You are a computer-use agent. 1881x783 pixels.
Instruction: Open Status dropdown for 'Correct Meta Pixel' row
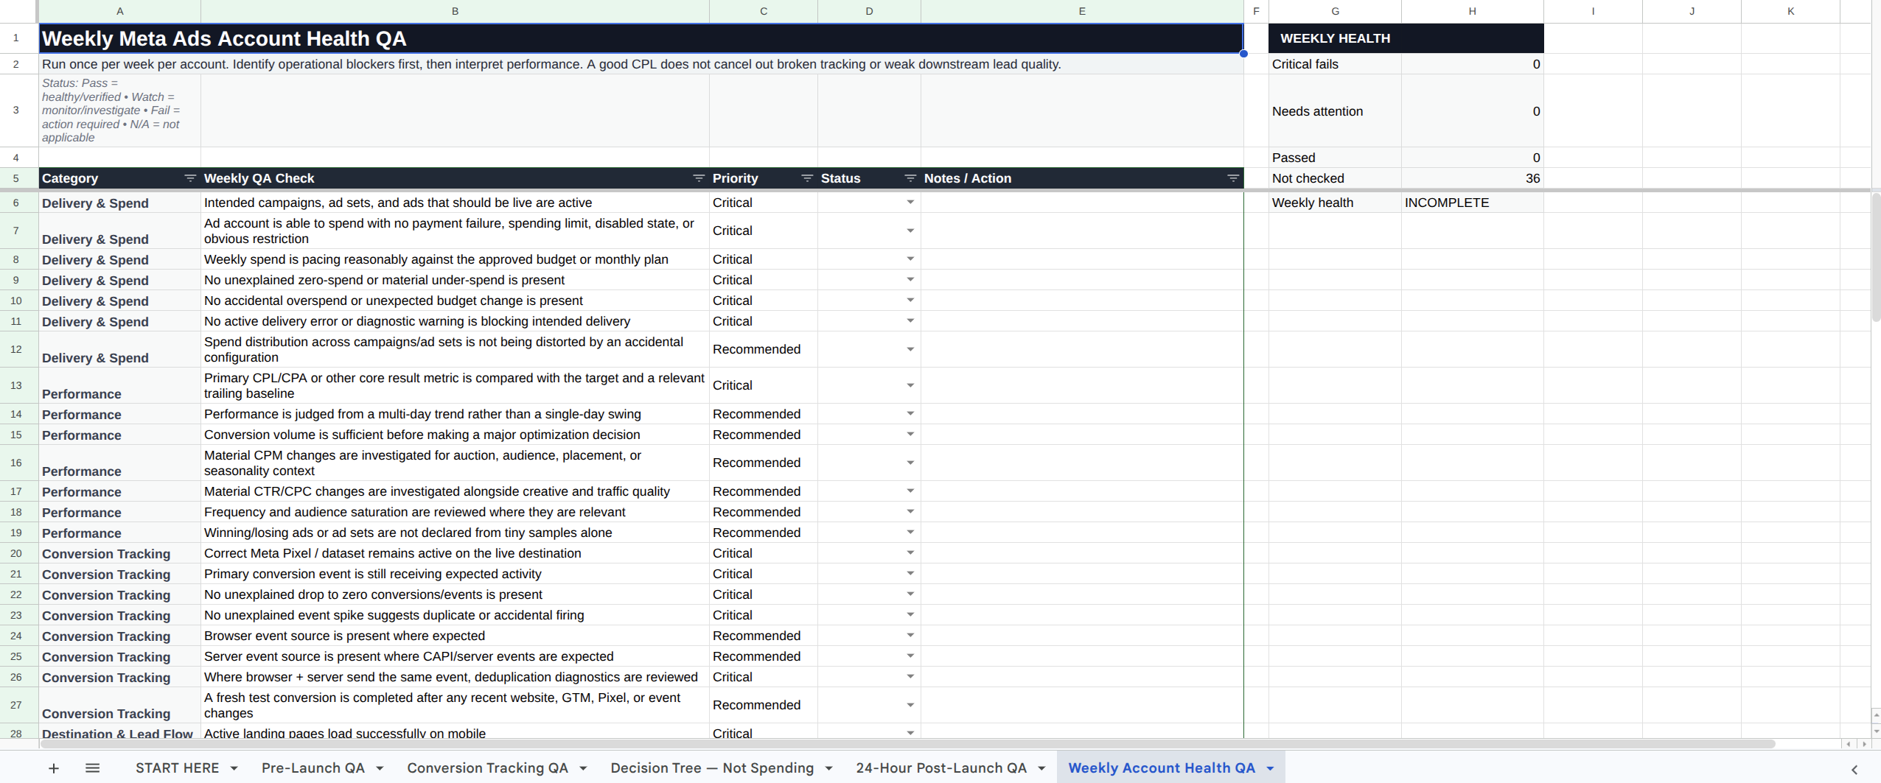pos(910,553)
